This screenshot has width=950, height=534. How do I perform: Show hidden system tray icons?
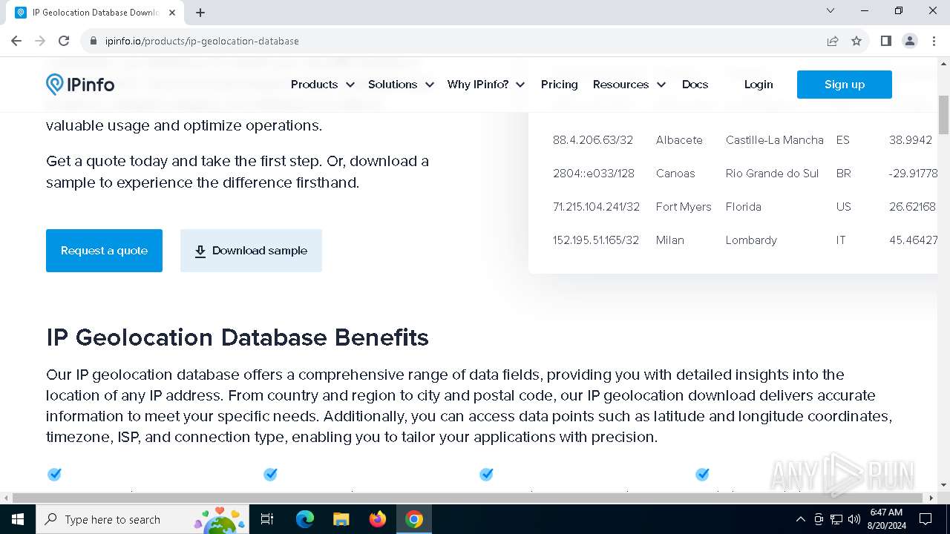[800, 519]
